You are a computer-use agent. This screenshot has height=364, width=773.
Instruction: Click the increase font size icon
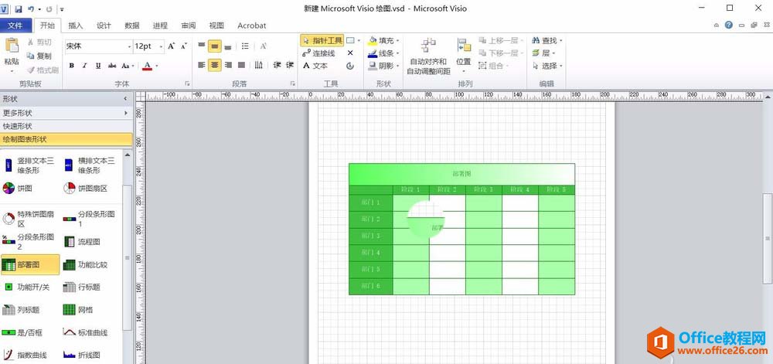[x=171, y=46]
